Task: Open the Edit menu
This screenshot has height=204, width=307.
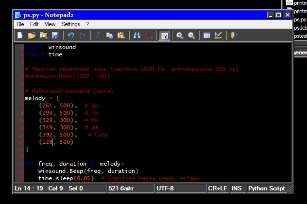Action: tap(34, 24)
